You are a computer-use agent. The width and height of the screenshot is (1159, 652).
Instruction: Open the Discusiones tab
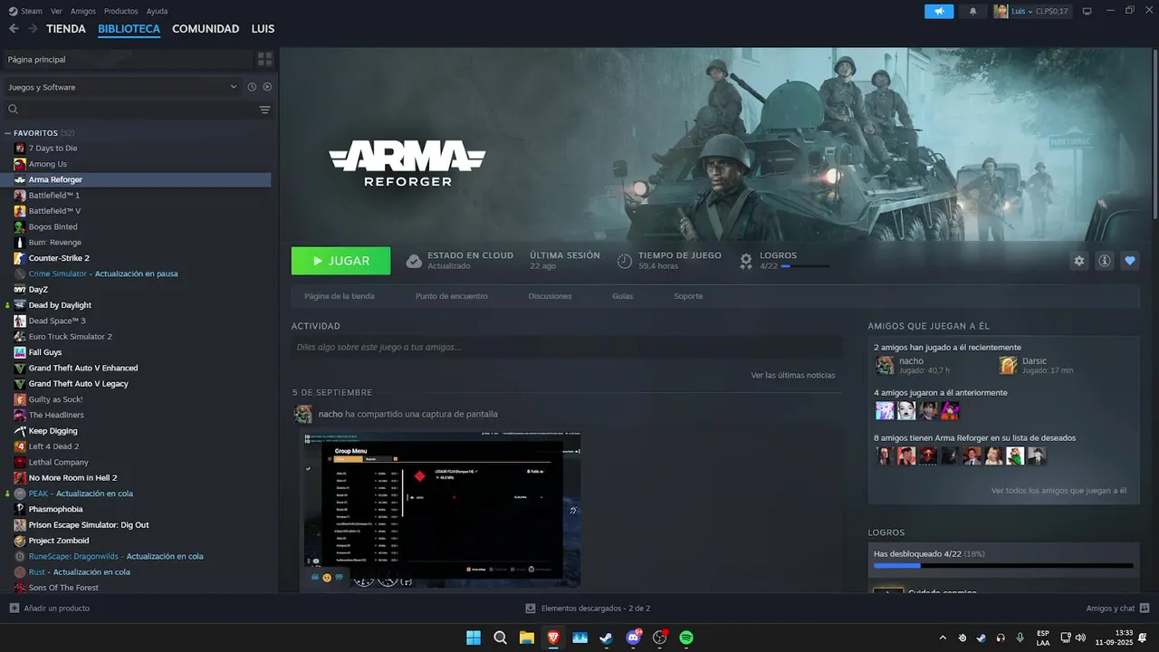551,296
